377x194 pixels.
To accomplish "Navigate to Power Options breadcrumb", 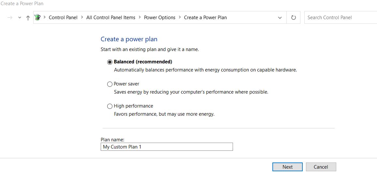I will click(160, 18).
